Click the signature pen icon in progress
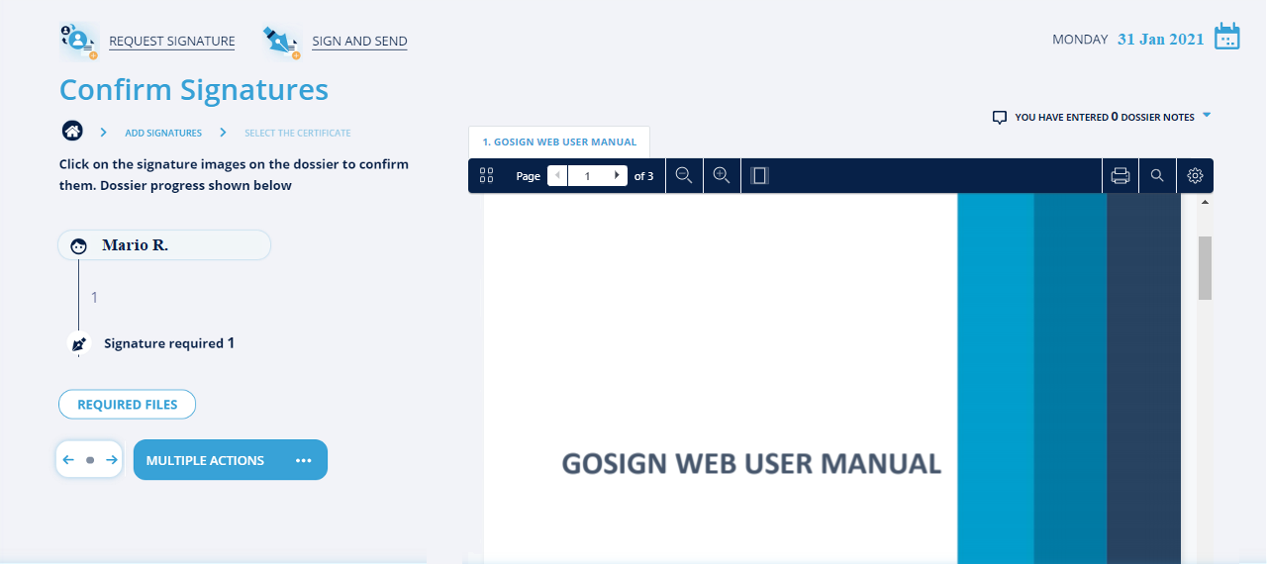This screenshot has height=564, width=1267. (79, 344)
